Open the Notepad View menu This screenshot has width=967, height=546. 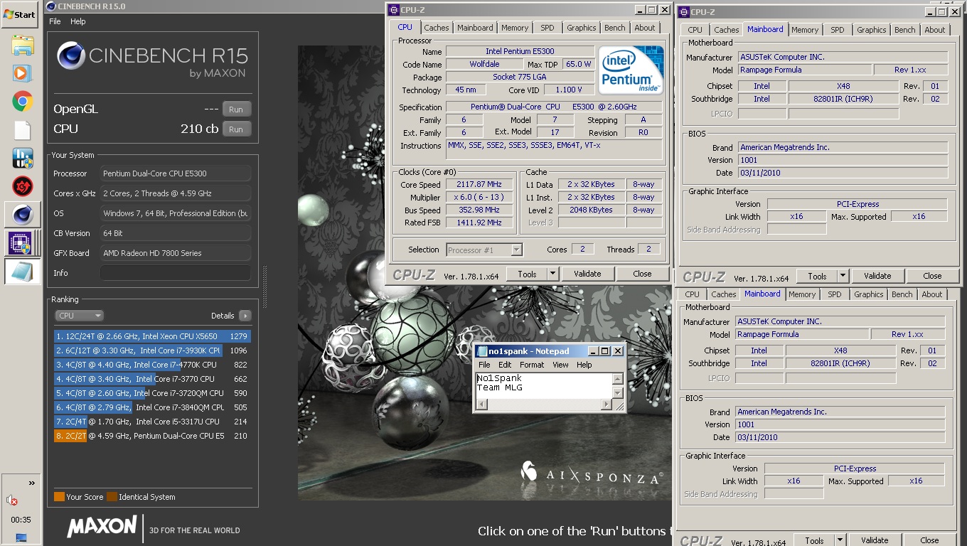pos(561,365)
